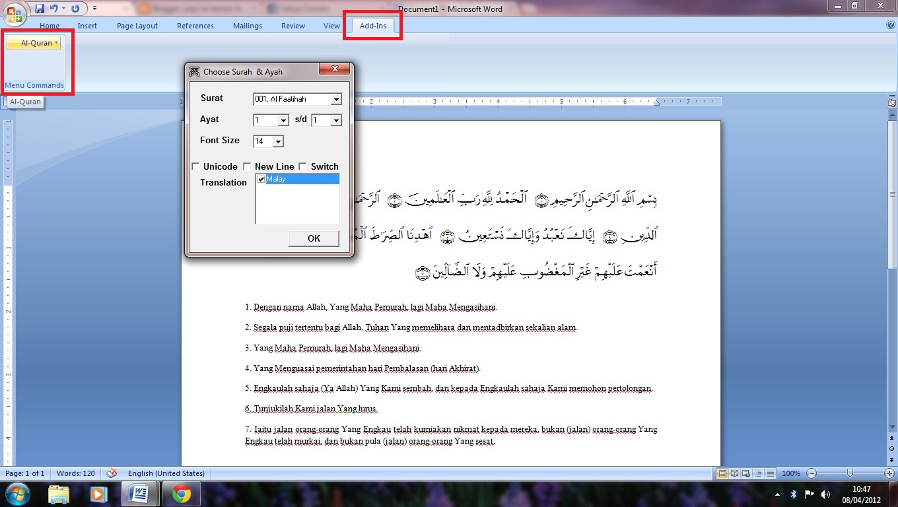Switch to Outline view icon
The image size is (898, 507).
click(x=757, y=473)
